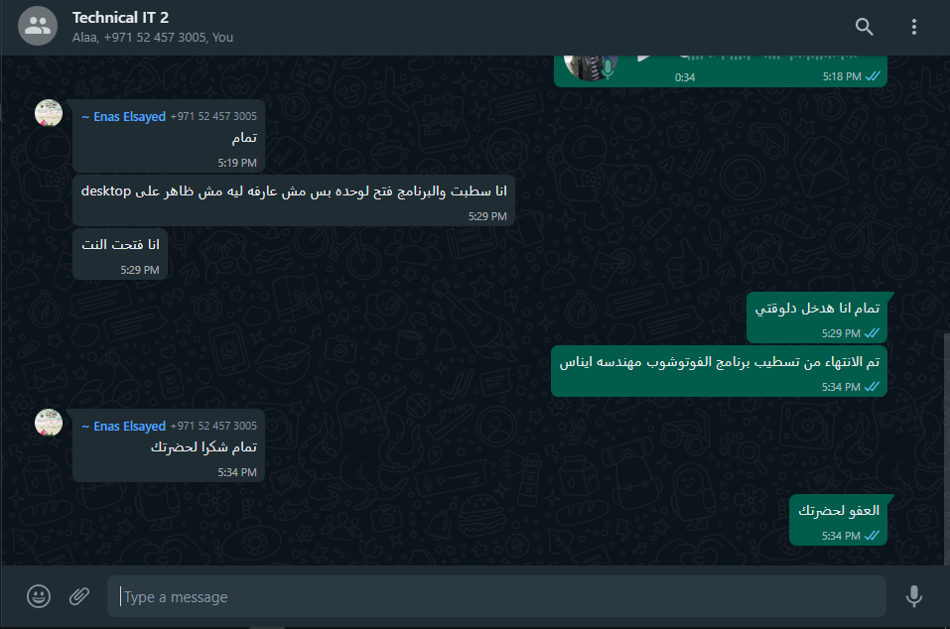
Task: Click the voice message sender profile thumbnail
Action: tap(591, 66)
